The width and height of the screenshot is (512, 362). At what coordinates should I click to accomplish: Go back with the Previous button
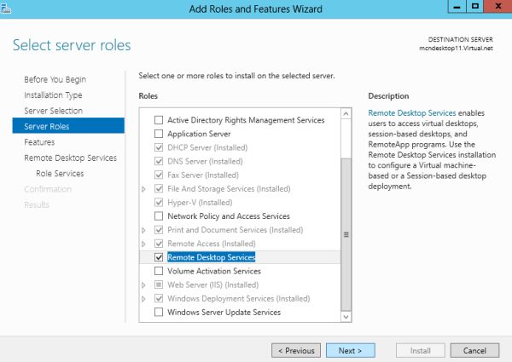(x=295, y=350)
